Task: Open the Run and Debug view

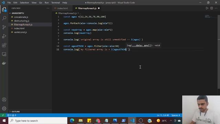Action: click(4, 36)
